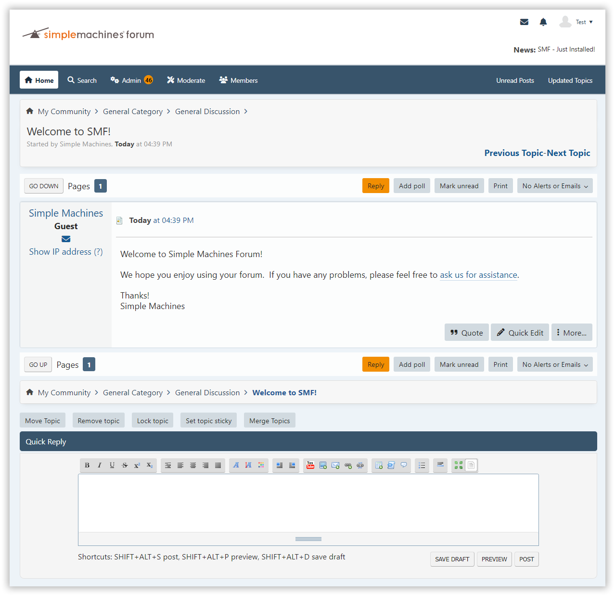Screen dimensions: 615x596
Task: Click the orange Reply button at top
Action: (375, 186)
